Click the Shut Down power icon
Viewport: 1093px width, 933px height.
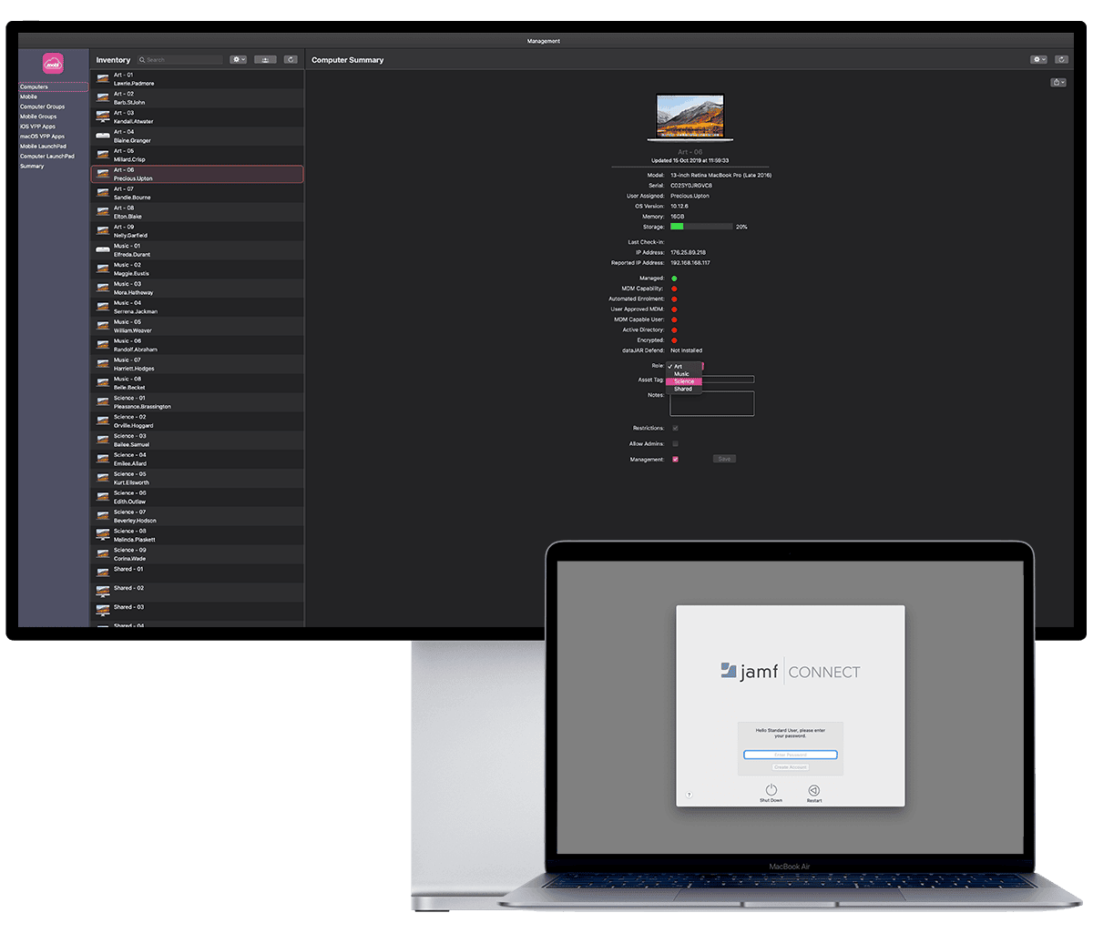tap(771, 790)
